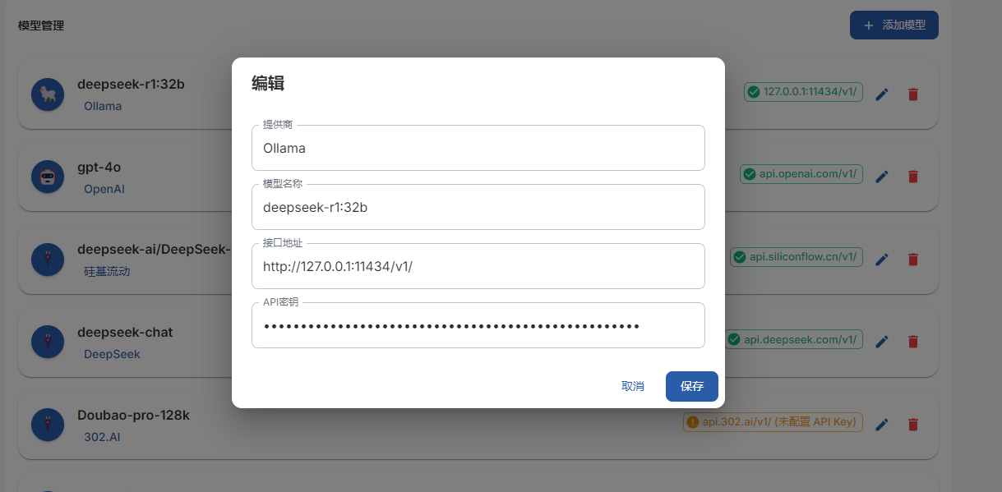Image resolution: width=1002 pixels, height=492 pixels.
Task: Click the 编辑 dialog title
Action: pyautogui.click(x=268, y=83)
